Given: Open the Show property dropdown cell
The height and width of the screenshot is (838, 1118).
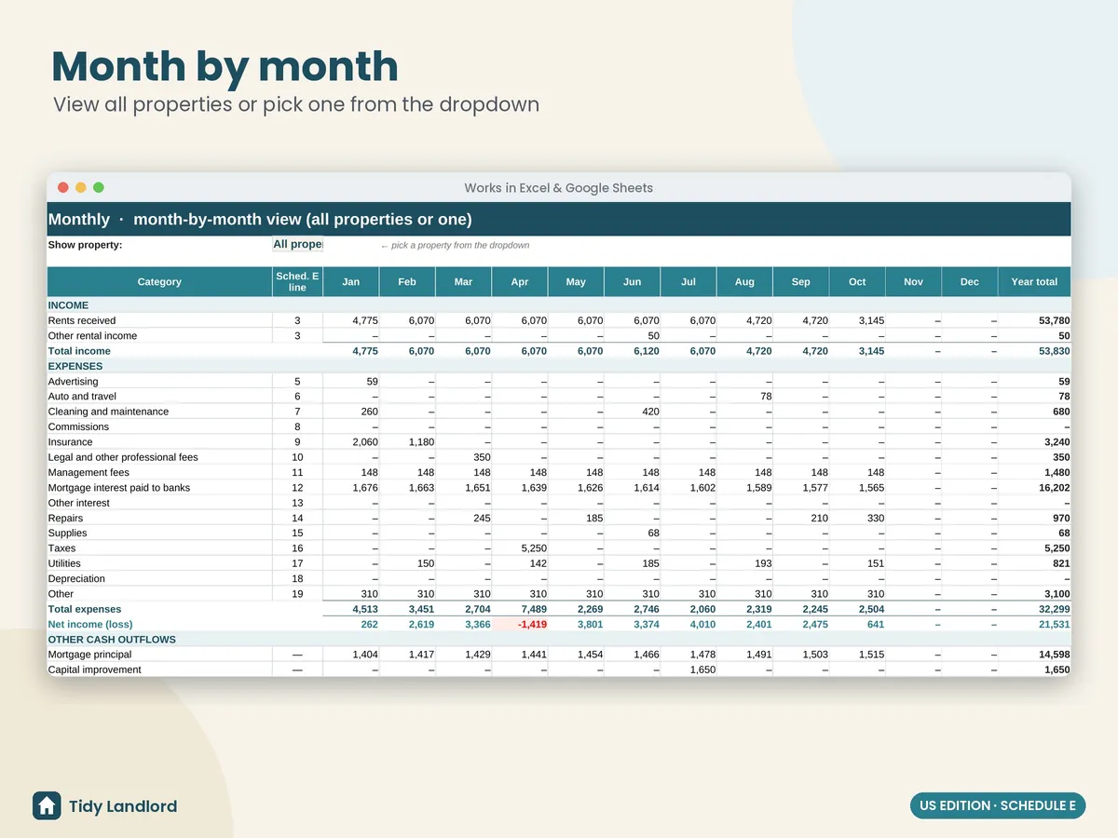Looking at the screenshot, I should point(297,245).
